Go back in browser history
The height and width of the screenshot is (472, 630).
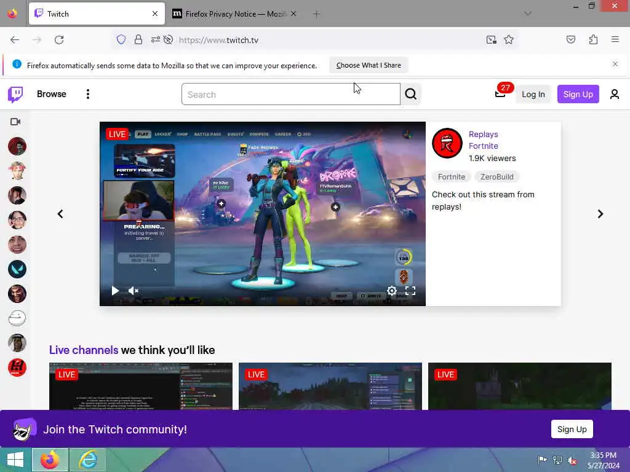point(15,40)
